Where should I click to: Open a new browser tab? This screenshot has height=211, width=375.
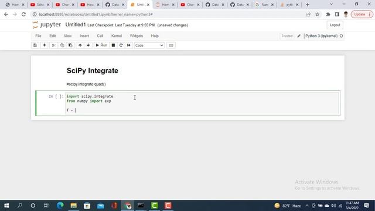(308, 5)
